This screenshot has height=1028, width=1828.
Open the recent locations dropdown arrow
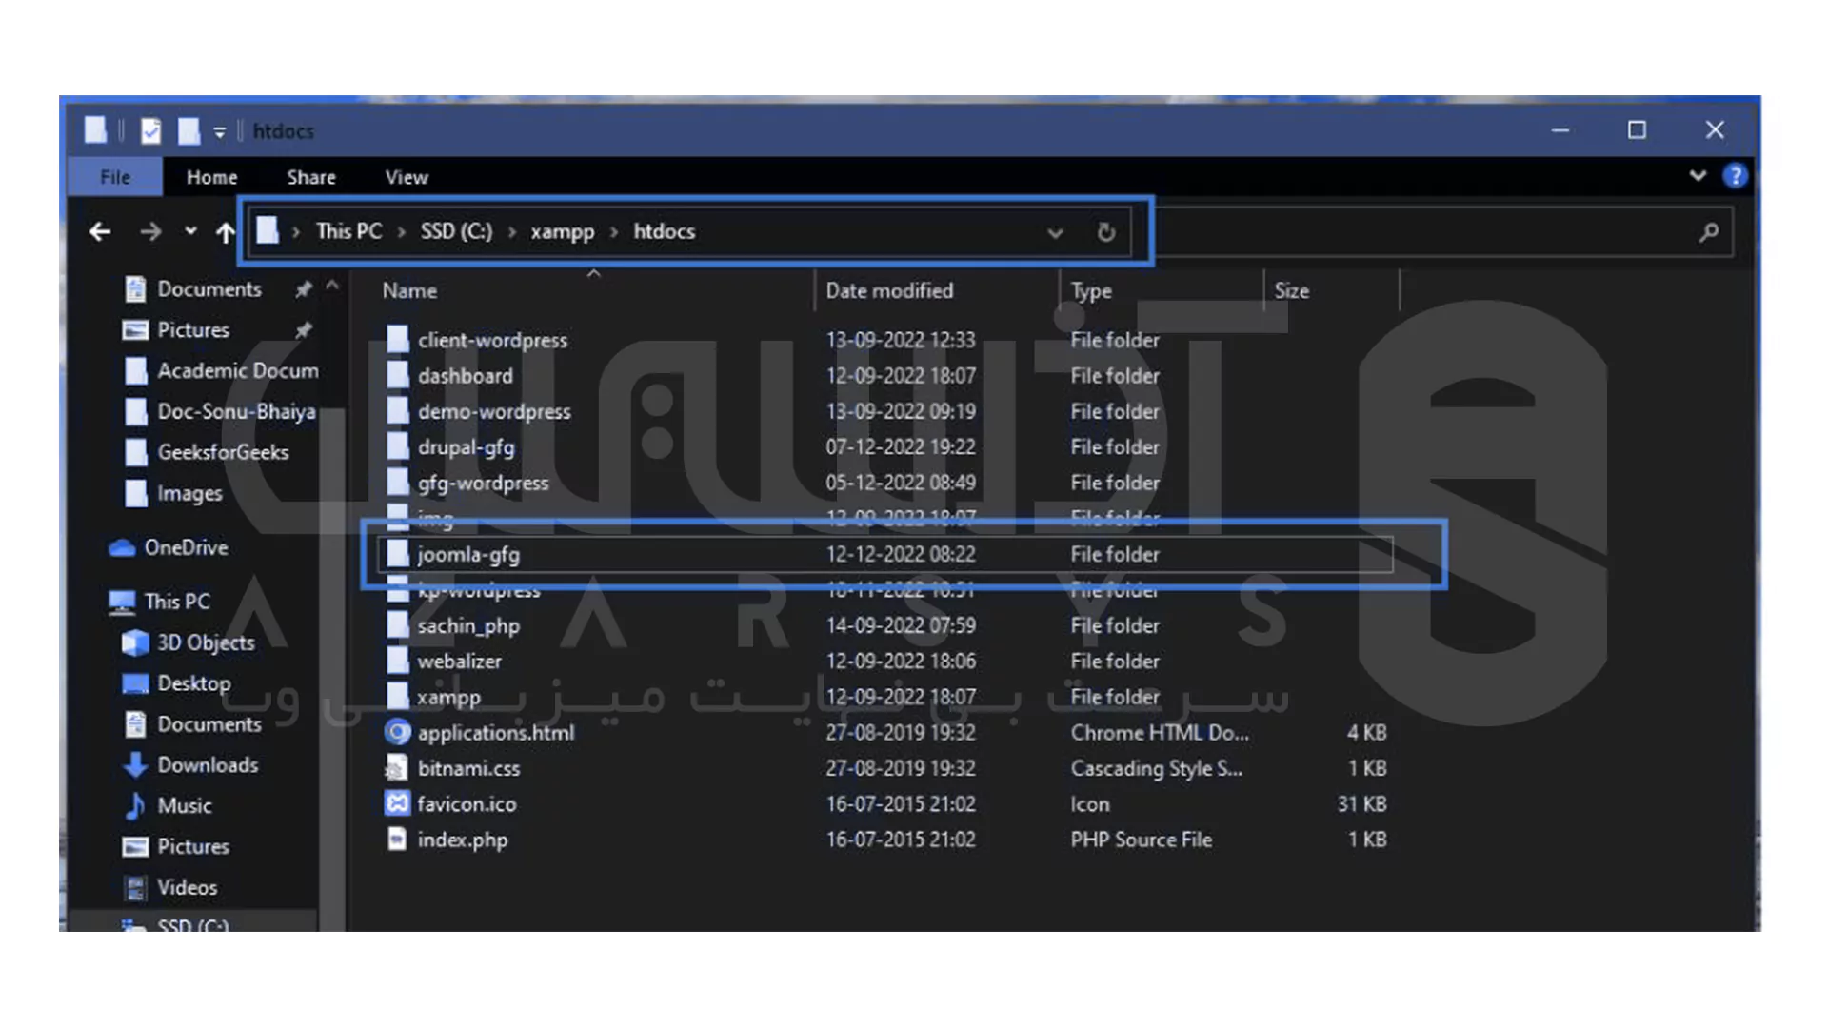tap(190, 231)
